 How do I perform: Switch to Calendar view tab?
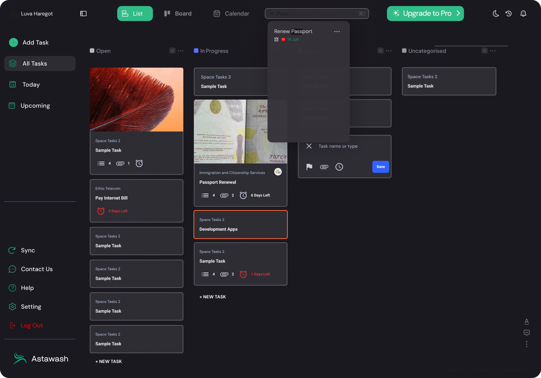pyautogui.click(x=231, y=14)
